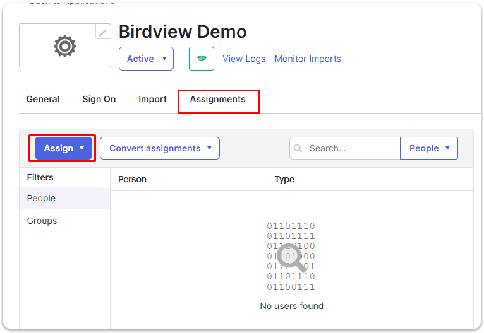The width and height of the screenshot is (484, 333).
Task: Switch to the General tab
Action: click(x=43, y=99)
